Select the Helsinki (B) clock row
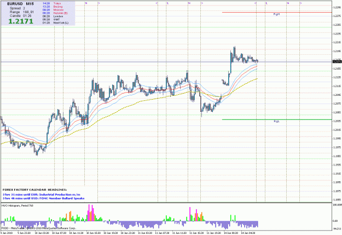 (55, 13)
